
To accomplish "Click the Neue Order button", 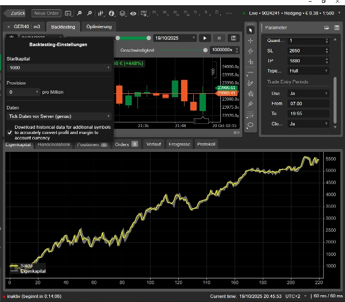I will pos(47,13).
